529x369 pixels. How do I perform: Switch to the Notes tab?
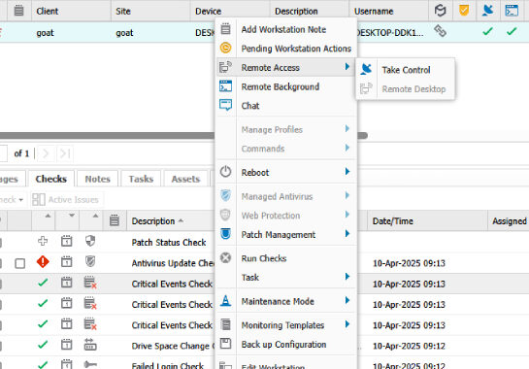pyautogui.click(x=97, y=179)
